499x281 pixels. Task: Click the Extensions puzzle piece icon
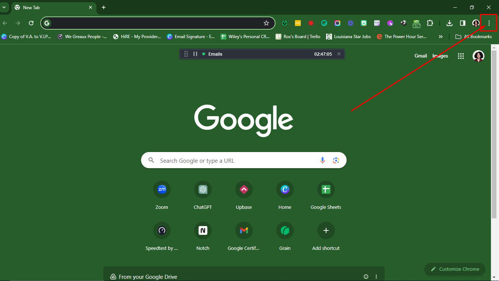pos(430,23)
